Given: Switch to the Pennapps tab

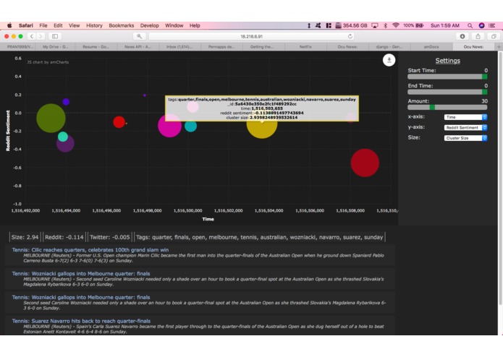Looking at the screenshot, I should (x=221, y=47).
